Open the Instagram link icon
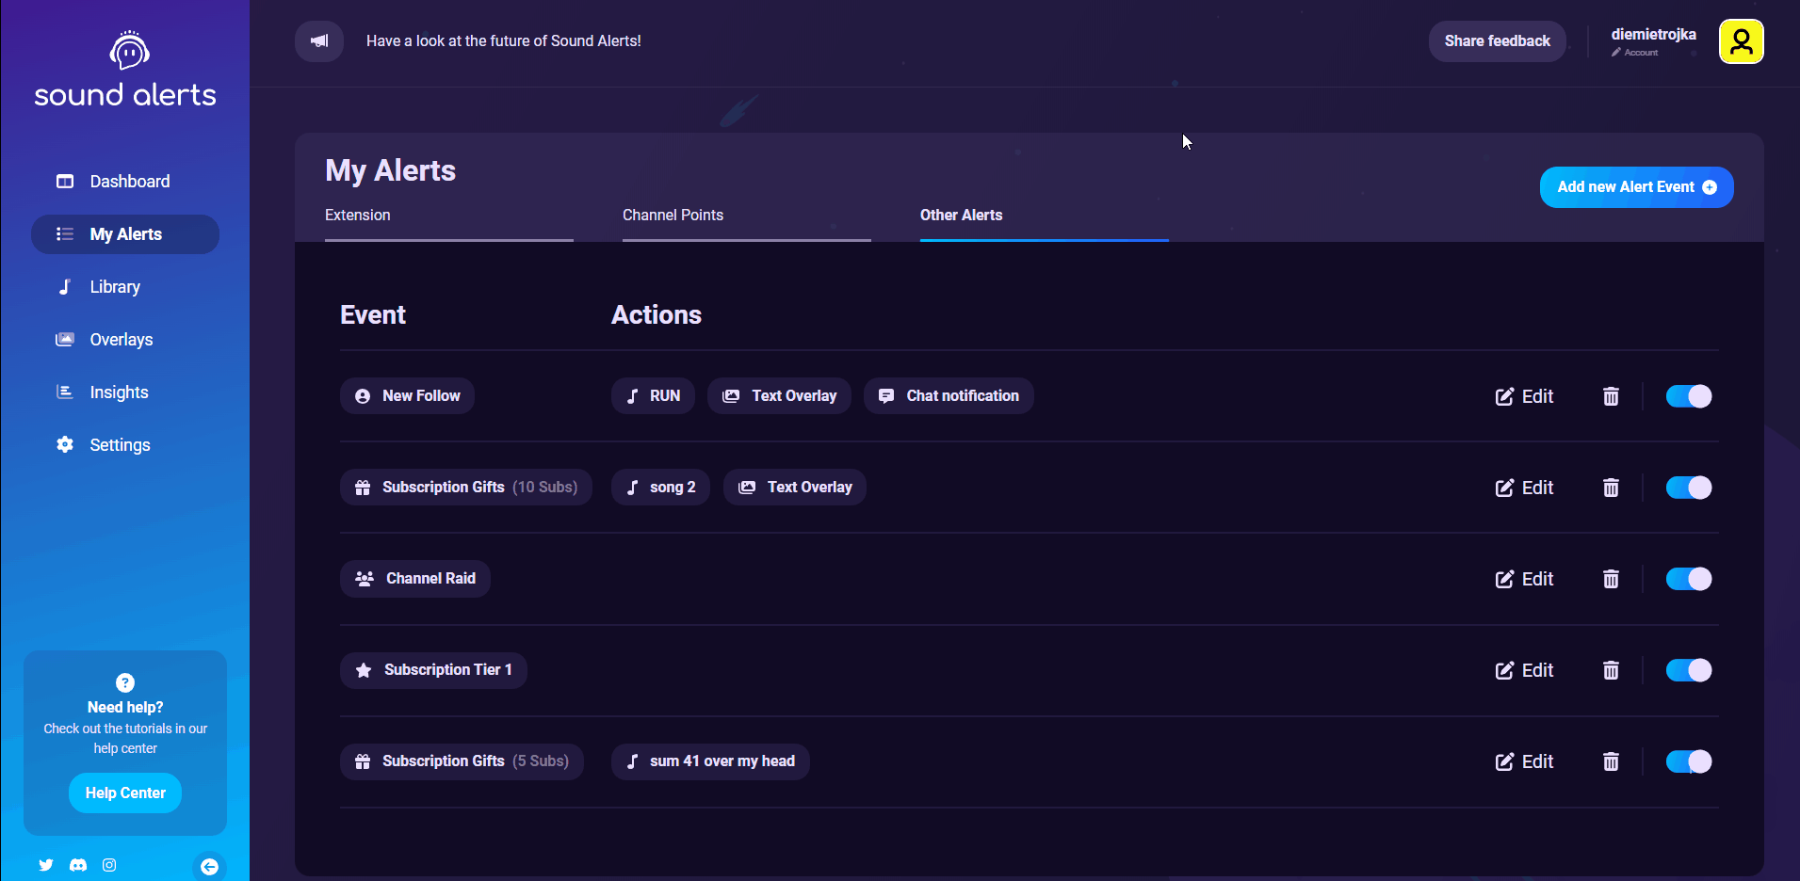The width and height of the screenshot is (1800, 881). [x=109, y=865]
